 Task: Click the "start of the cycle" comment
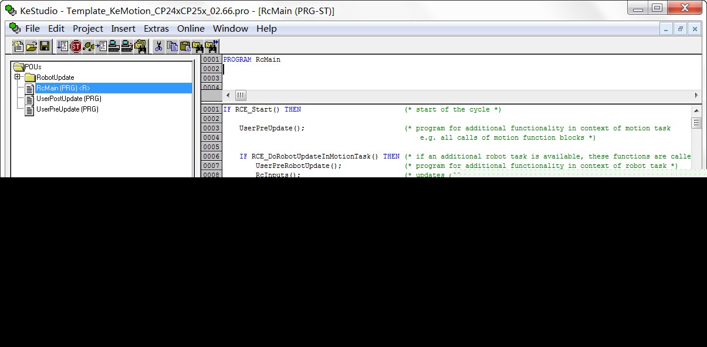click(453, 109)
